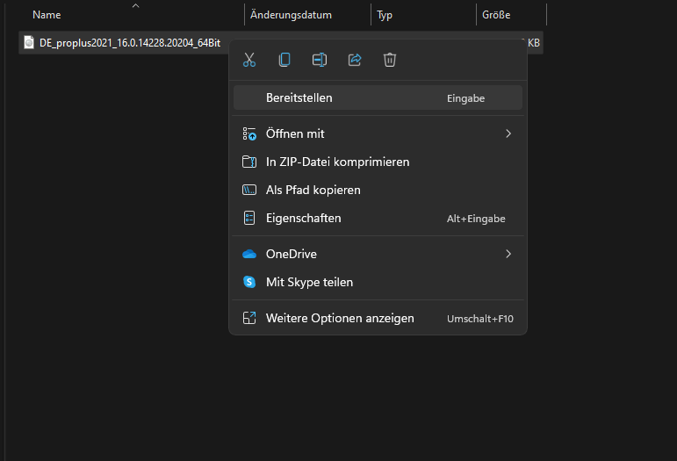Click Mit Skype teilen
The height and width of the screenshot is (461, 677).
point(309,282)
